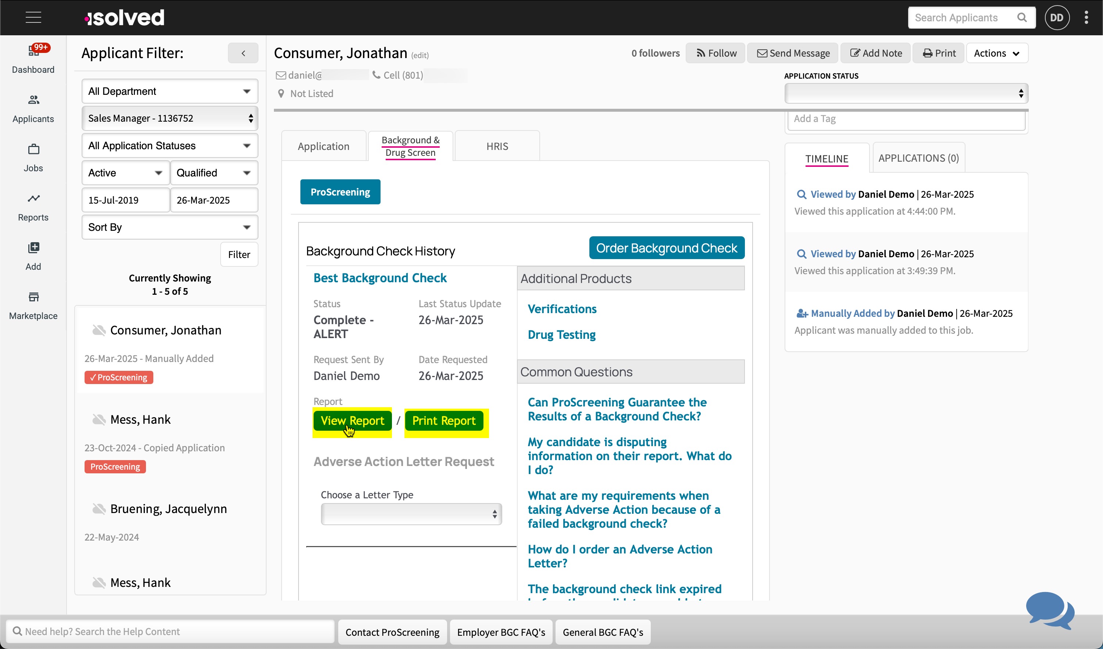Click Contact ProScreening
1103x649 pixels.
pyautogui.click(x=392, y=632)
